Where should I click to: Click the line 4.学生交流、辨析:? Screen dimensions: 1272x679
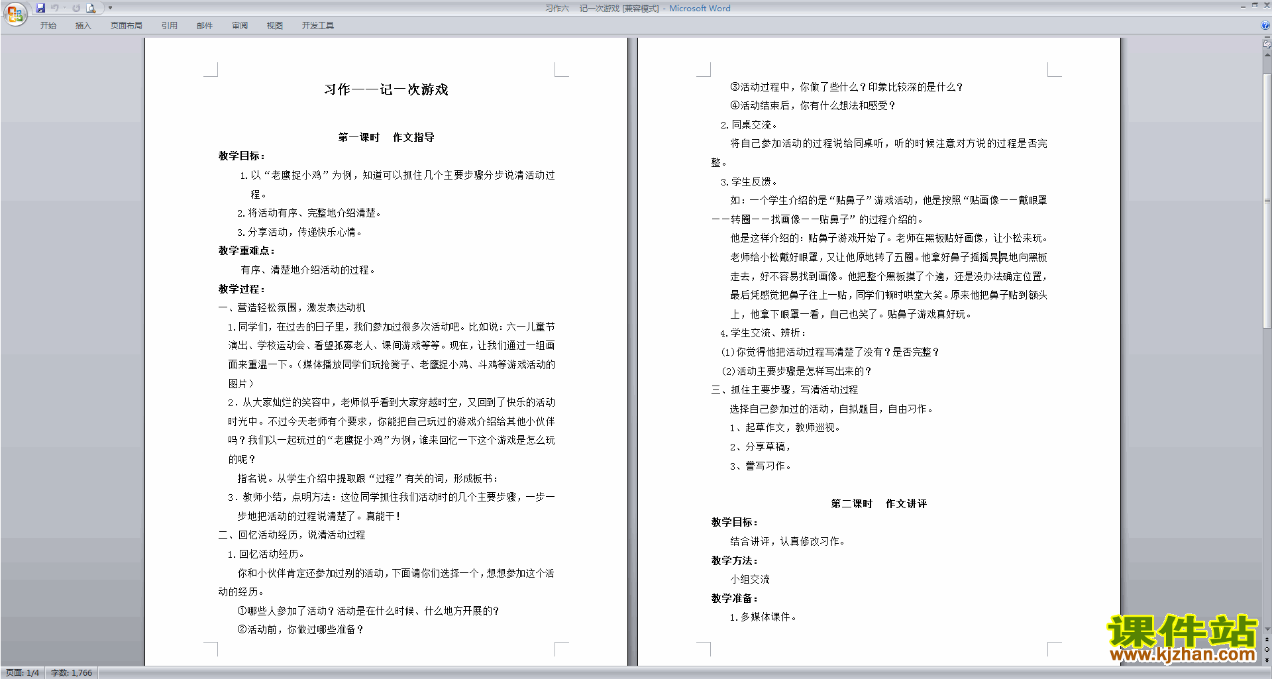(x=763, y=333)
